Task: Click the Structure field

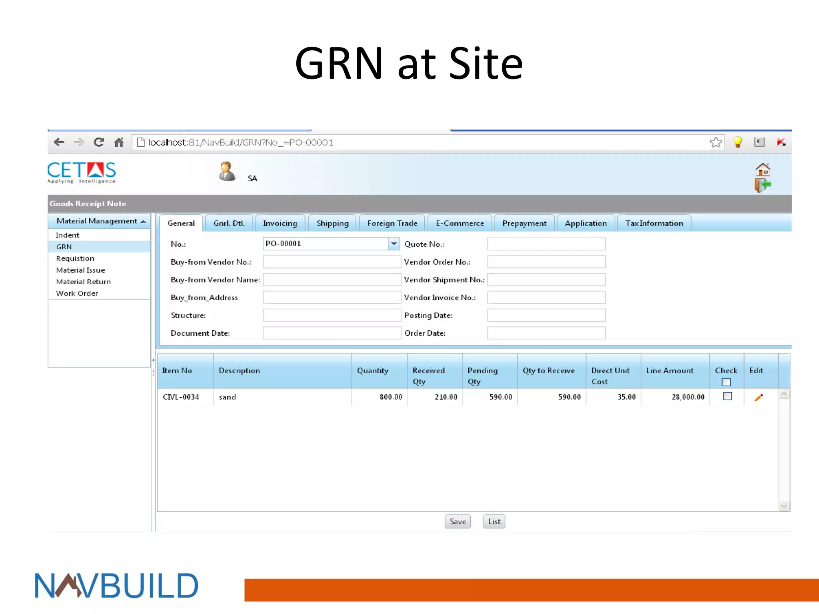Action: point(332,315)
